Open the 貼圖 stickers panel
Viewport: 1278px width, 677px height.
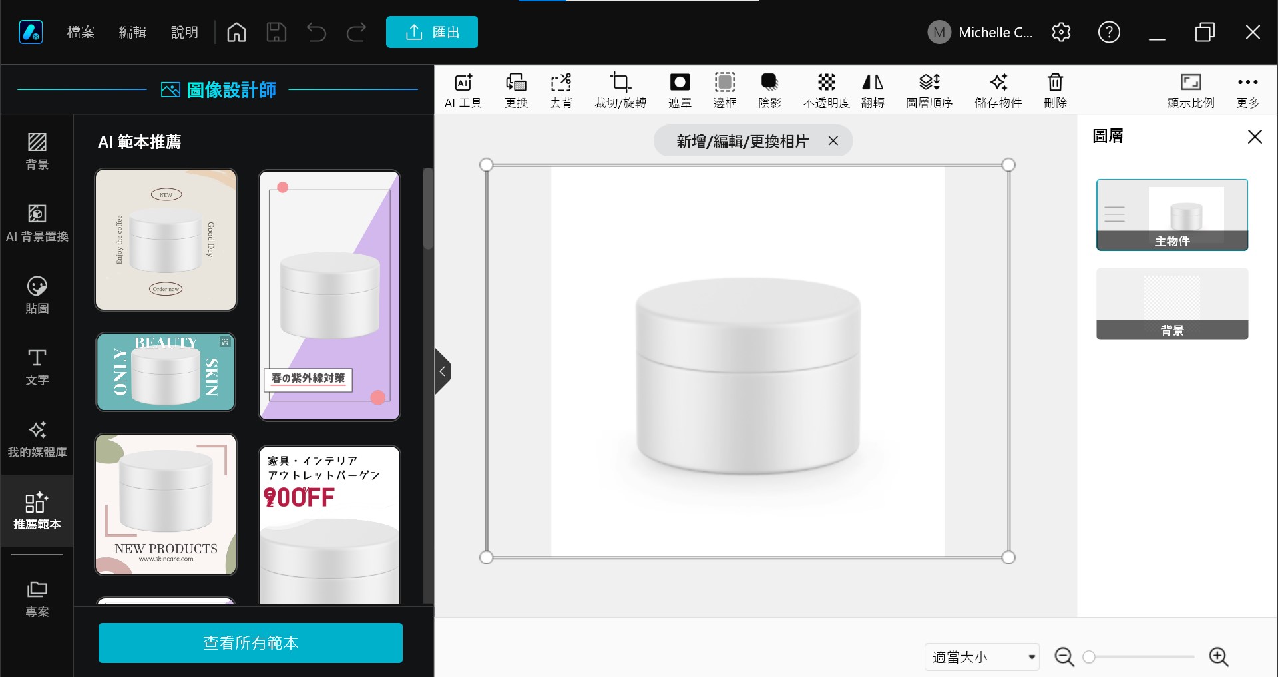pos(37,295)
